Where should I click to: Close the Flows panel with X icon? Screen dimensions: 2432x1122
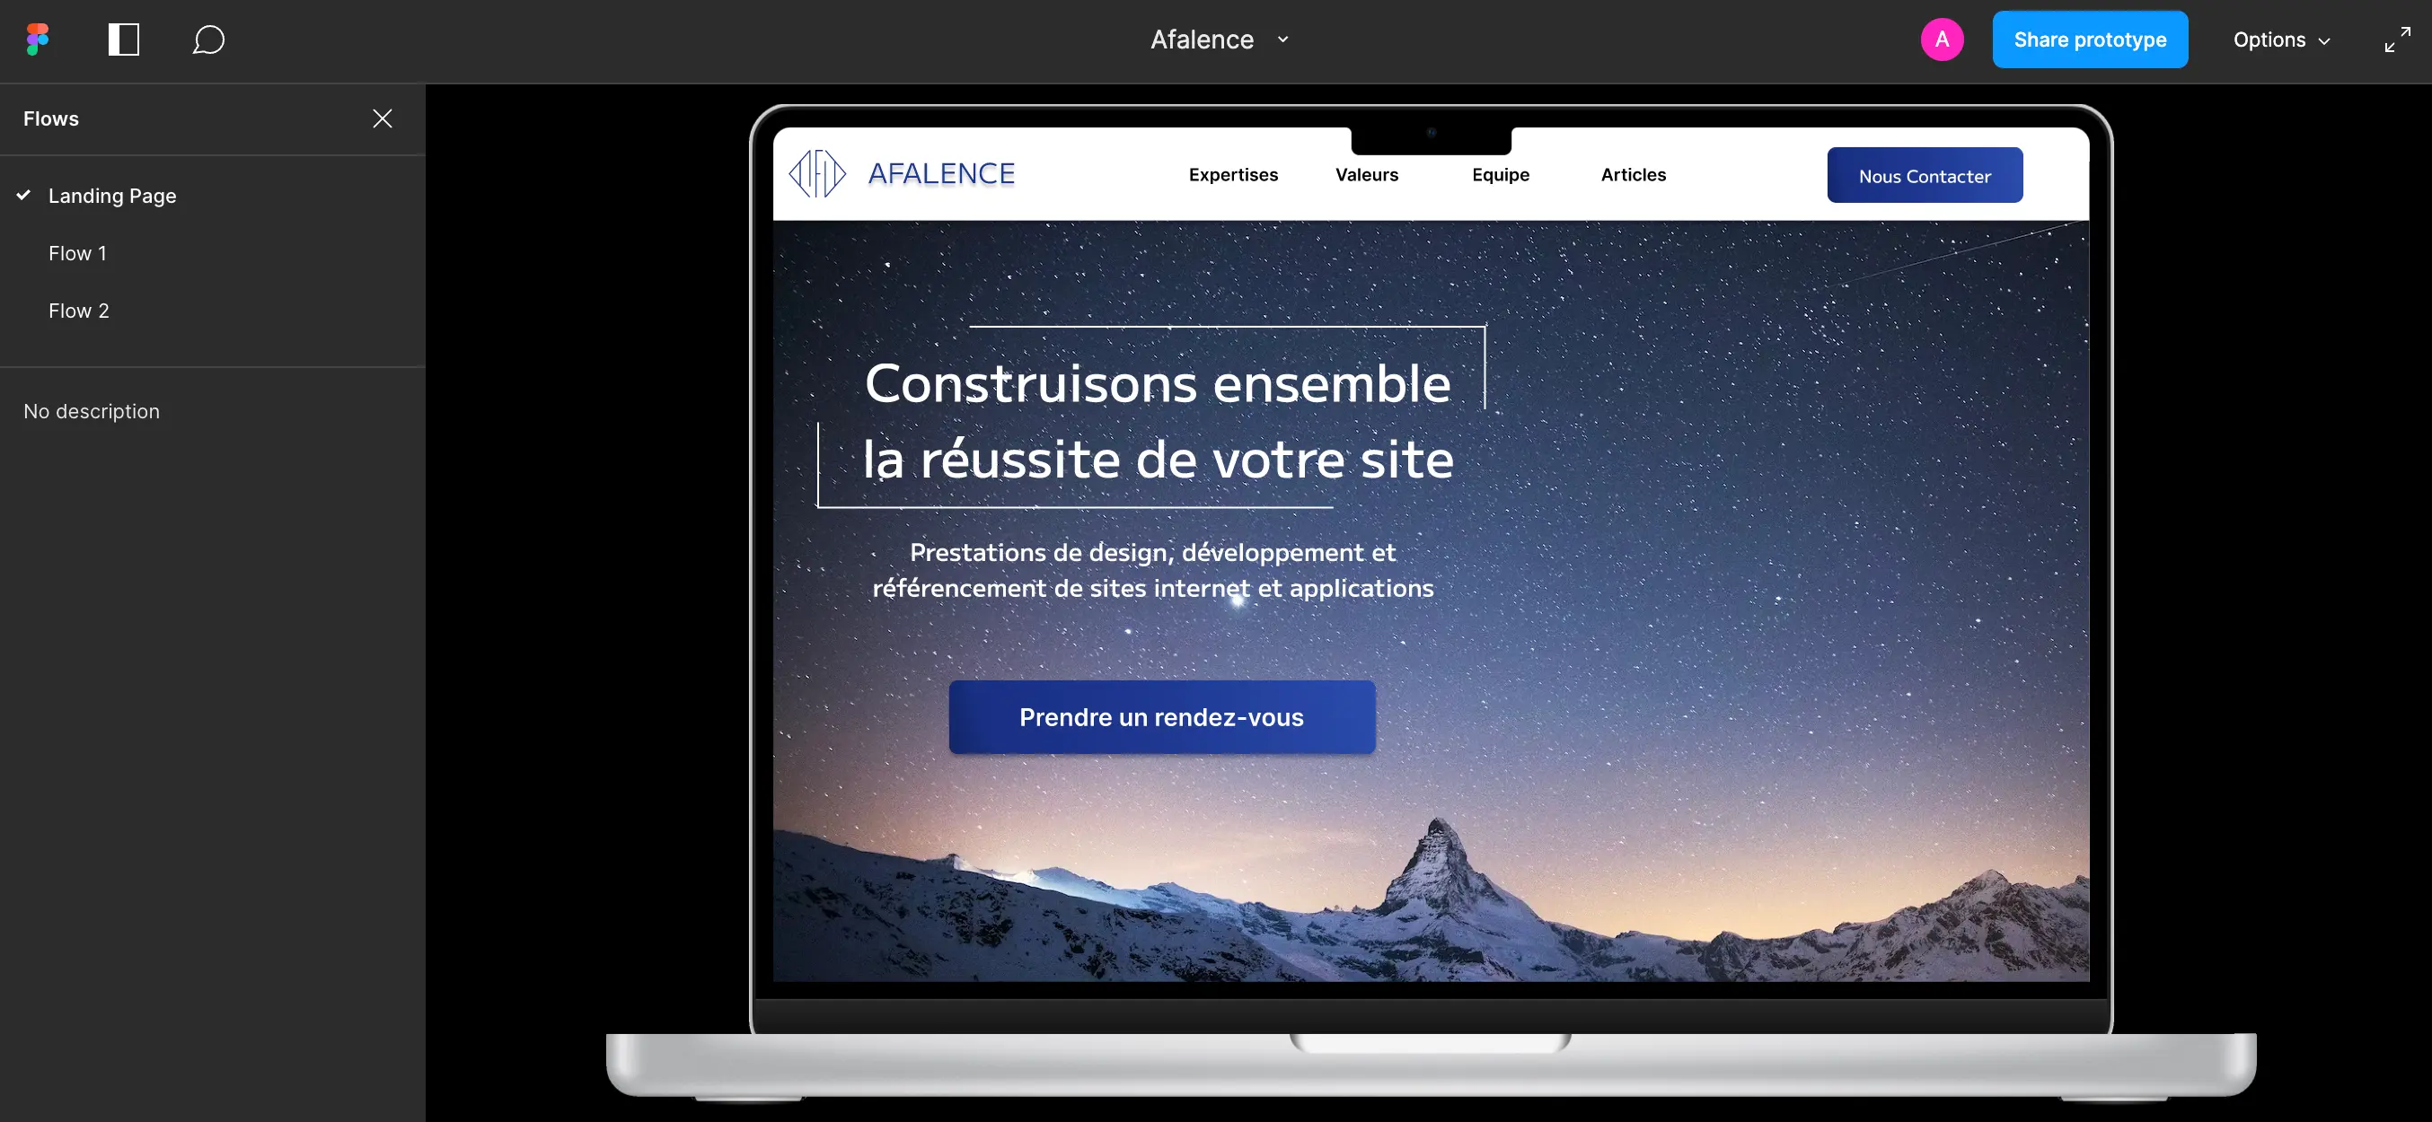384,118
